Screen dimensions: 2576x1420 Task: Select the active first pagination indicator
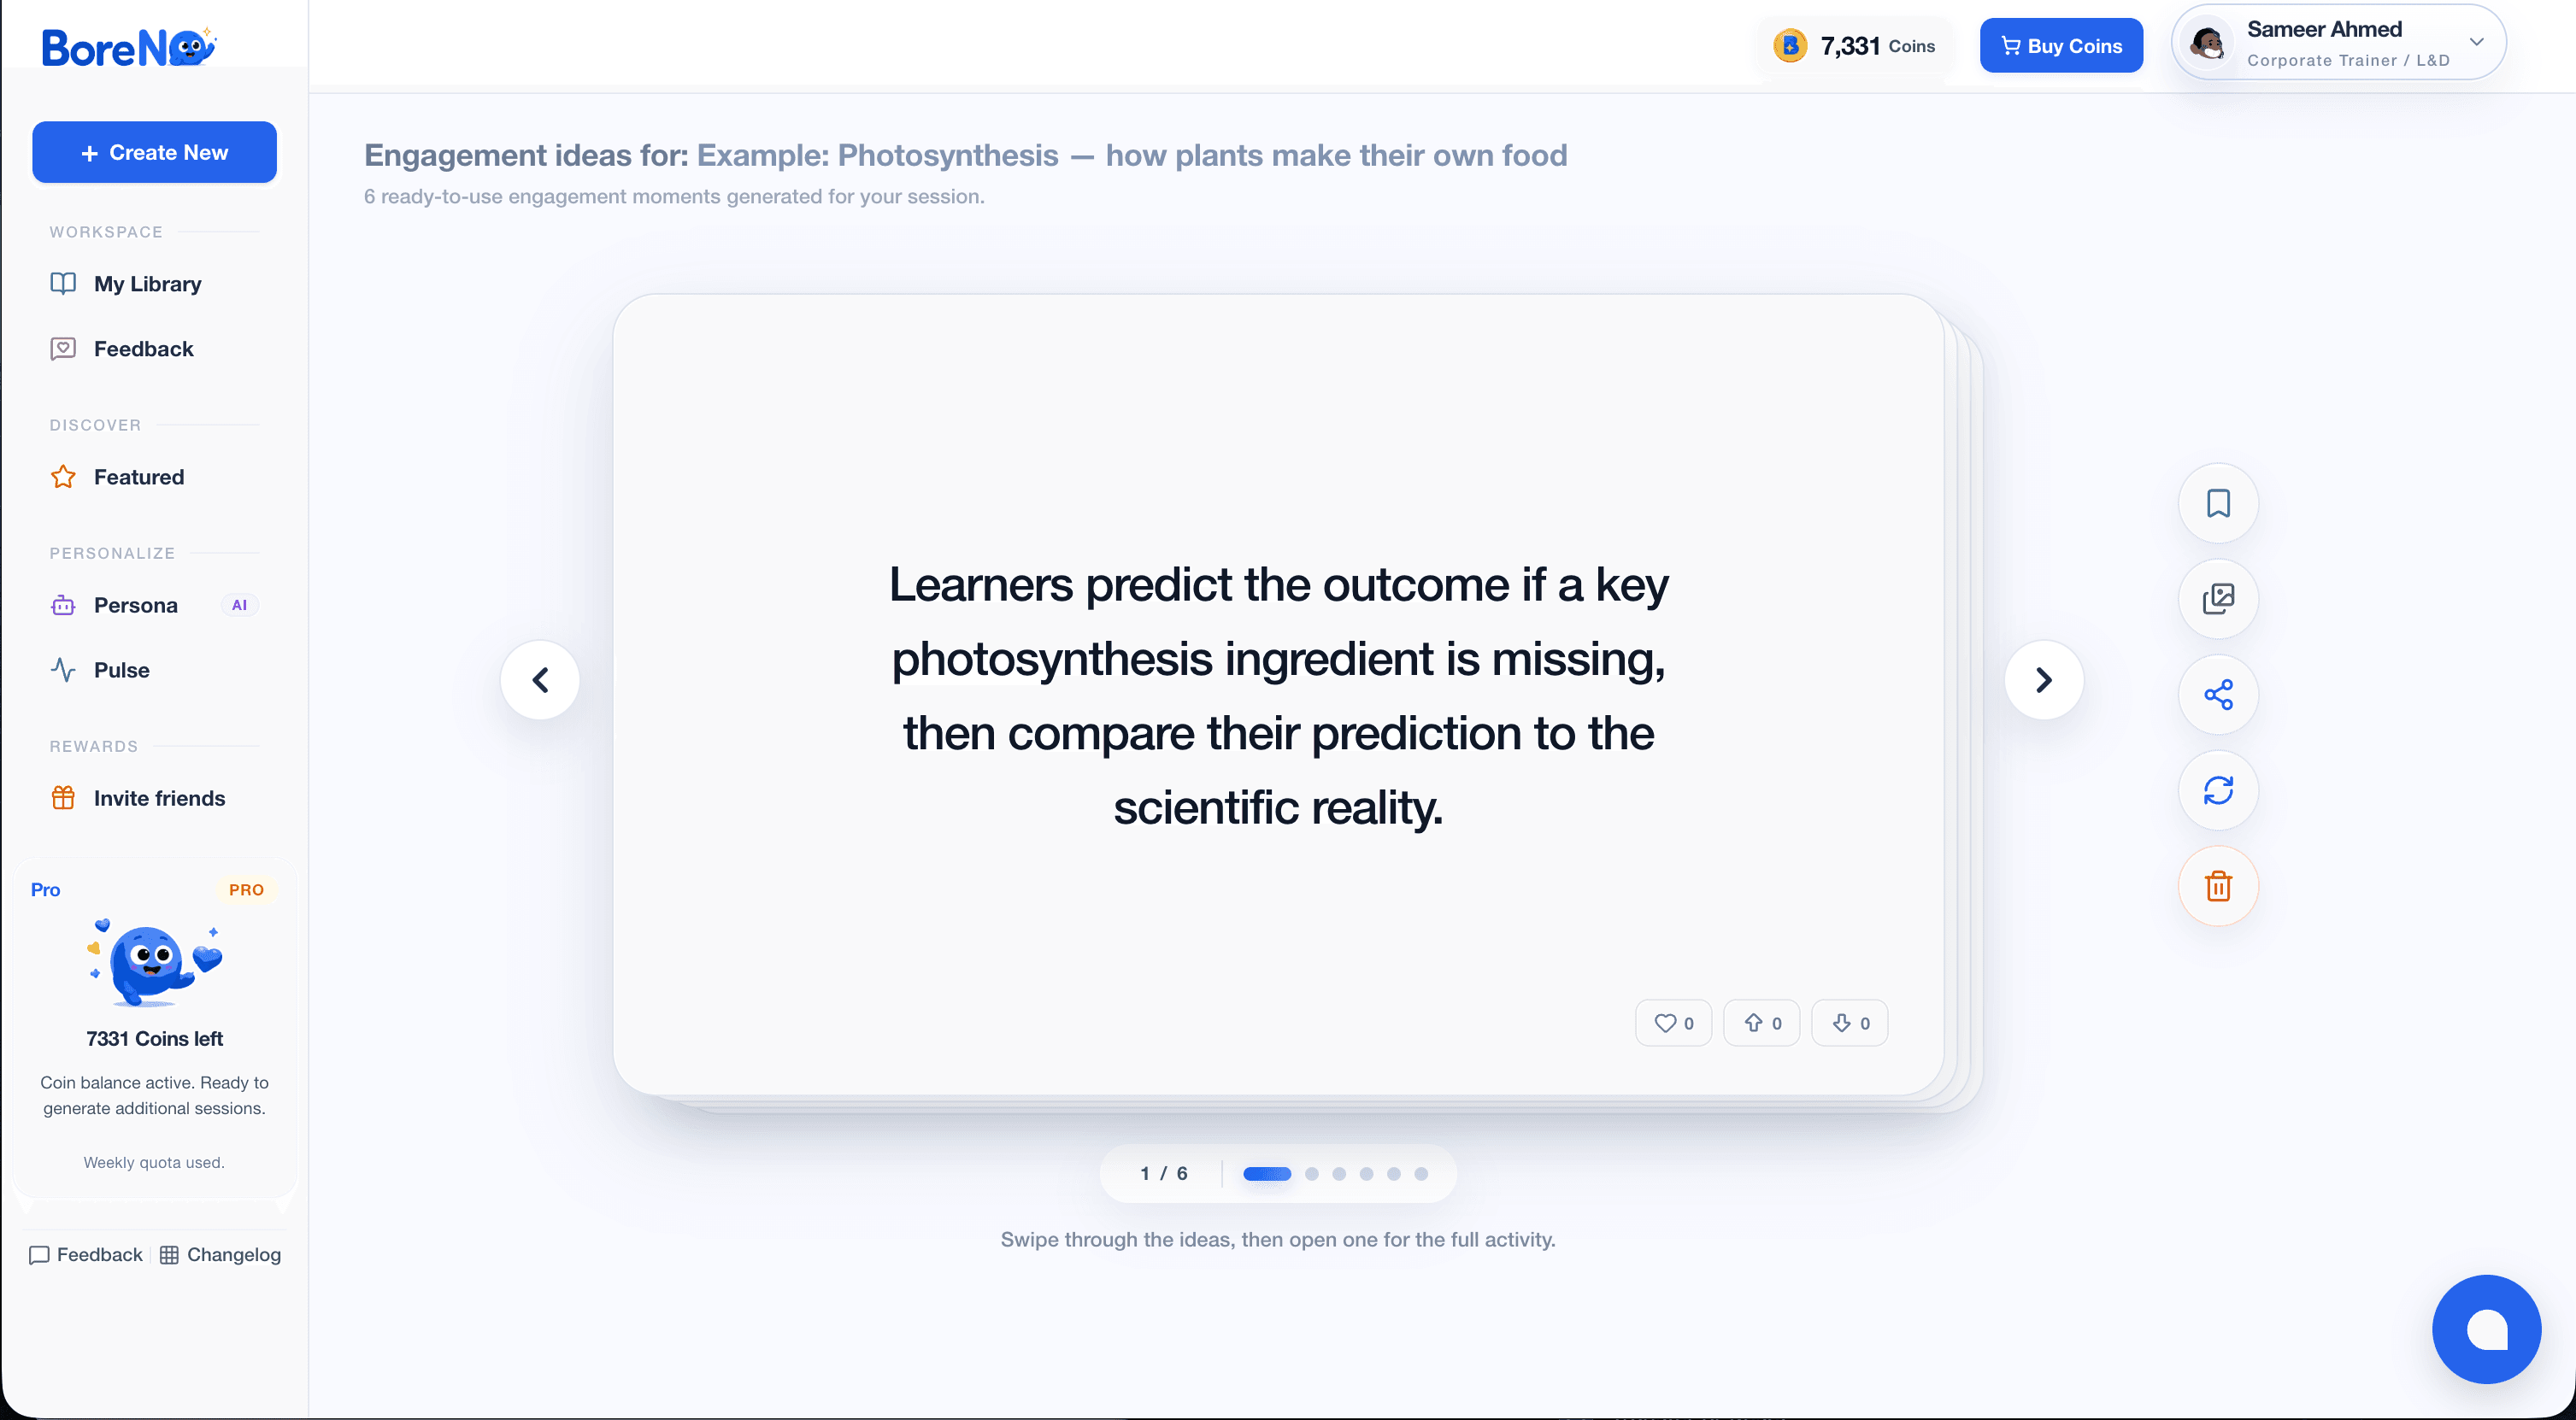click(x=1267, y=1174)
